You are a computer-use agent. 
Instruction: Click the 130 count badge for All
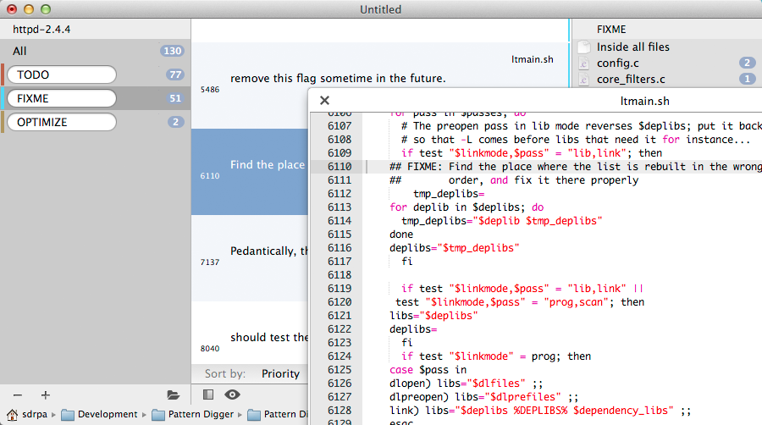pos(172,51)
